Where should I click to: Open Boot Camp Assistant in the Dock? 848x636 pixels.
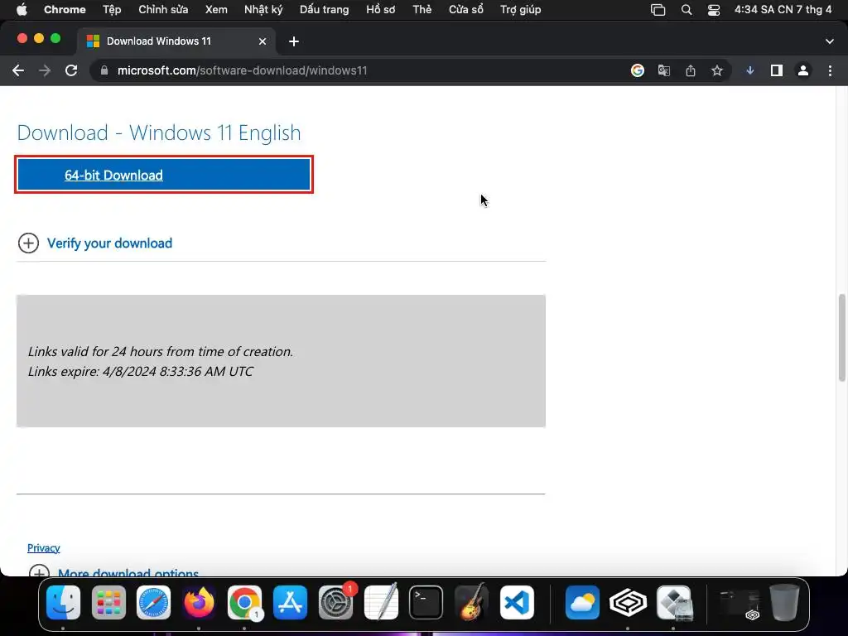click(x=674, y=602)
